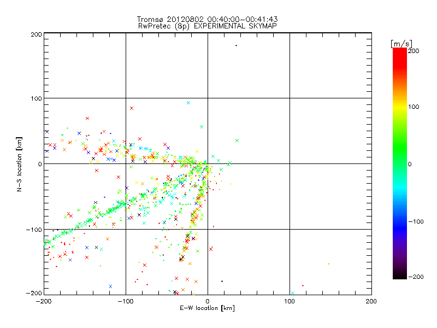This screenshot has height=328, width=437.
Task: Click the 'E-W location [km]' axis label
Action: click(207, 308)
